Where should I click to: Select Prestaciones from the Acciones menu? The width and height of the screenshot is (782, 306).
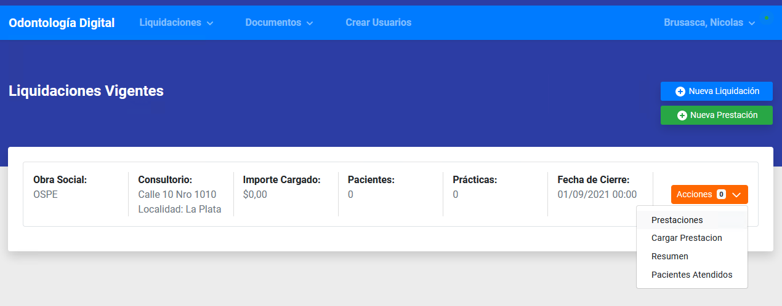tap(677, 220)
